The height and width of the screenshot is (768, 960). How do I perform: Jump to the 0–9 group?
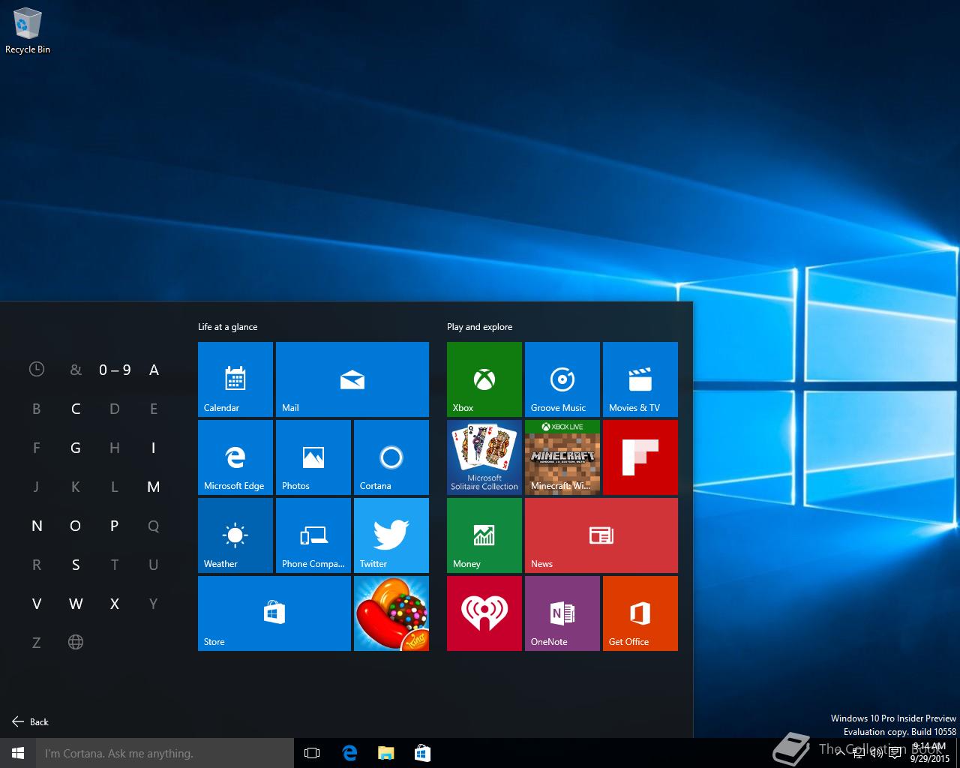[115, 370]
